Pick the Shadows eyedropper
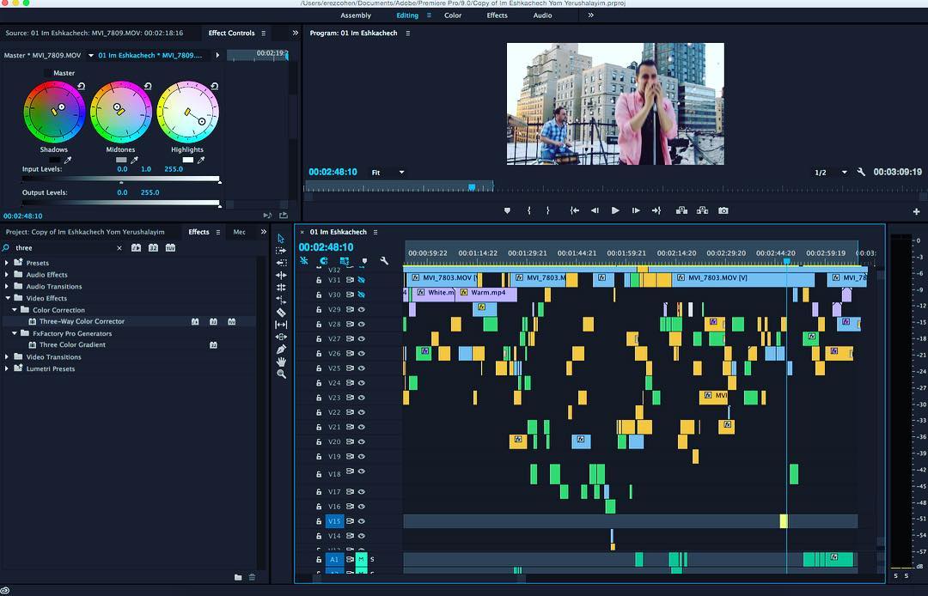 pos(69,160)
